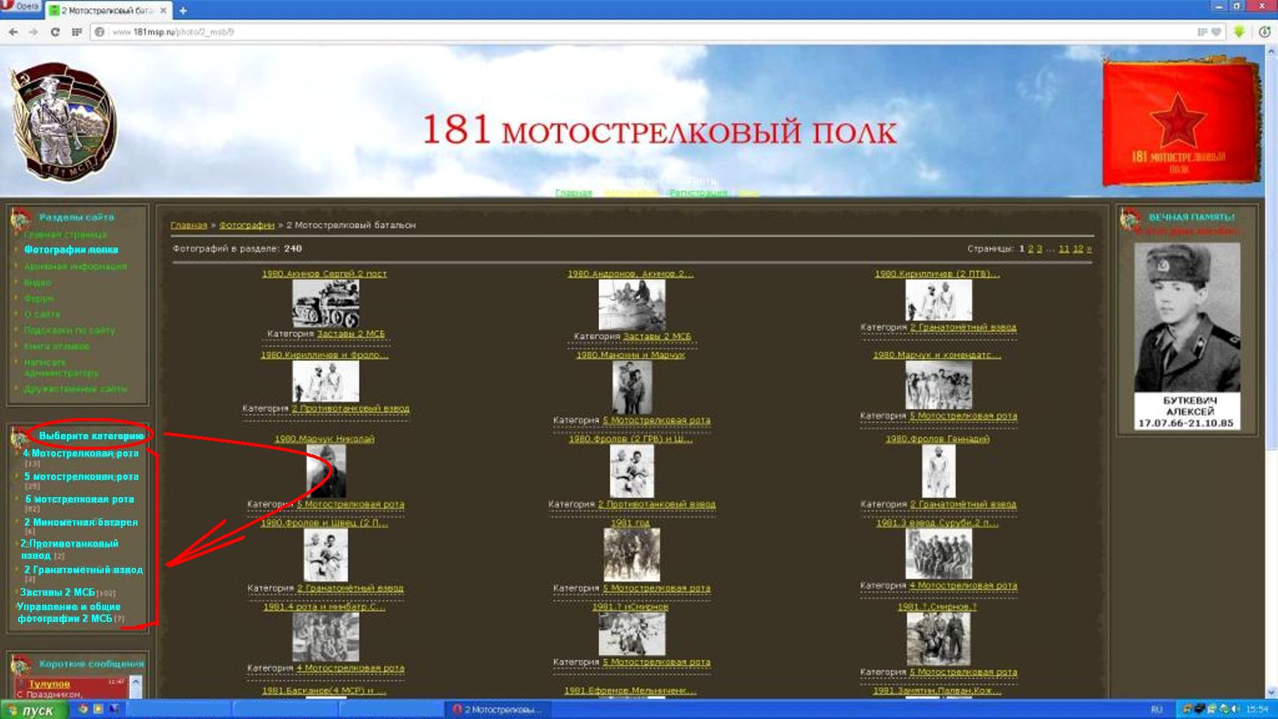Open thumbnail '1980.Фролов Геннадий'
The height and width of the screenshot is (719, 1278).
point(938,472)
